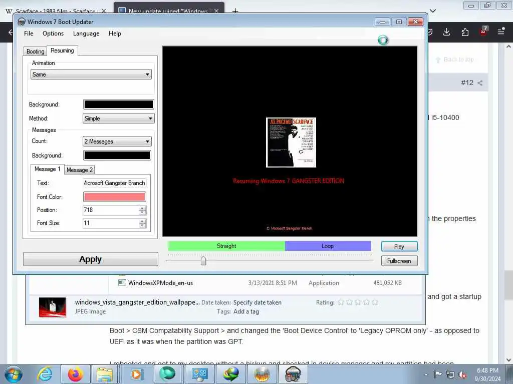513x384 pixels.
Task: Click the message Text input field
Action: click(115, 183)
